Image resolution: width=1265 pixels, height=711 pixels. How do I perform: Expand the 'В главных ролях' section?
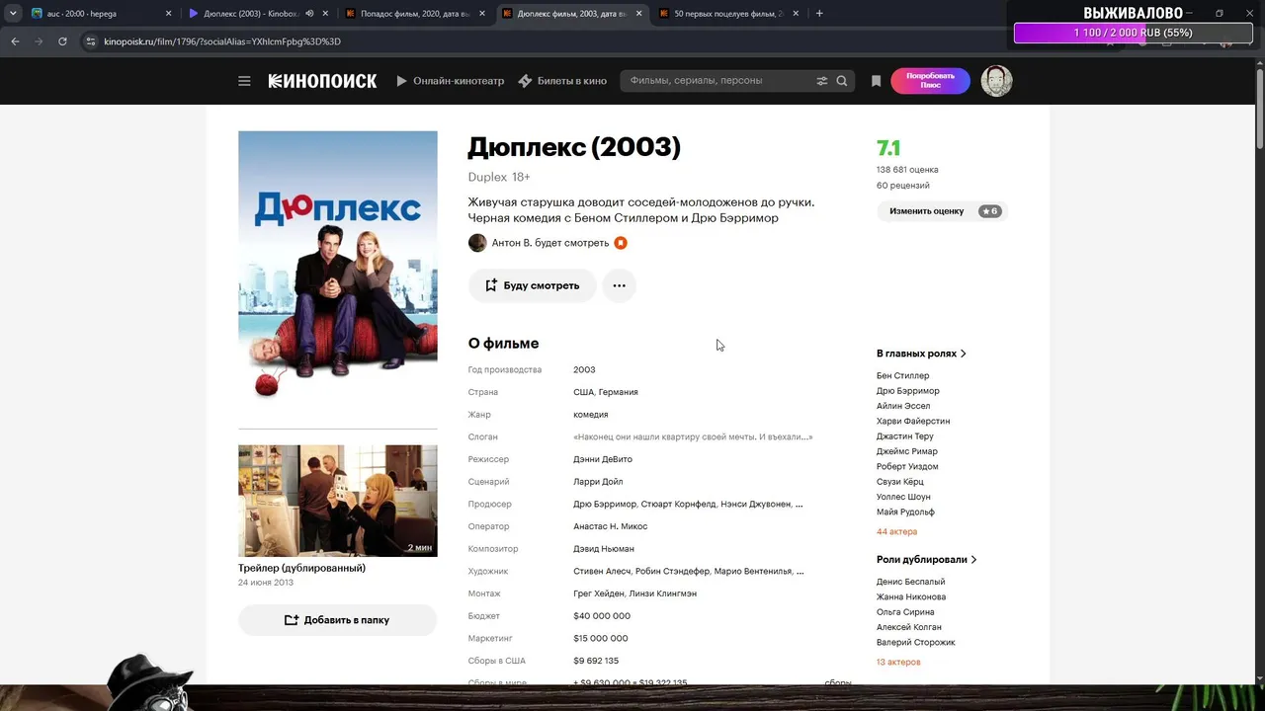pyautogui.click(x=921, y=354)
